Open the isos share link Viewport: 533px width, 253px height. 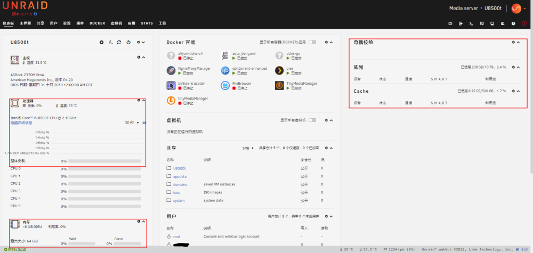[x=176, y=193]
